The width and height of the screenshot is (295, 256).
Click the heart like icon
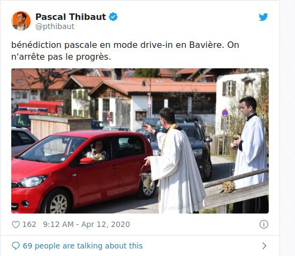click(x=16, y=224)
